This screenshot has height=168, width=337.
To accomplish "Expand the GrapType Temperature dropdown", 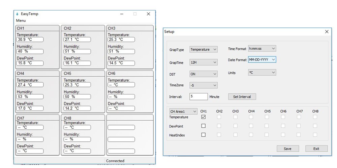I will pos(203,49).
